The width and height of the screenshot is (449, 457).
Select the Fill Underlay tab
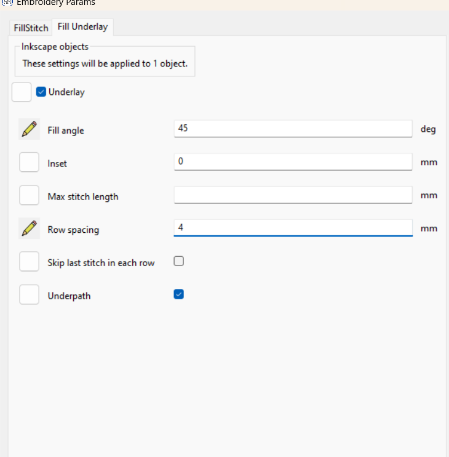(x=82, y=27)
